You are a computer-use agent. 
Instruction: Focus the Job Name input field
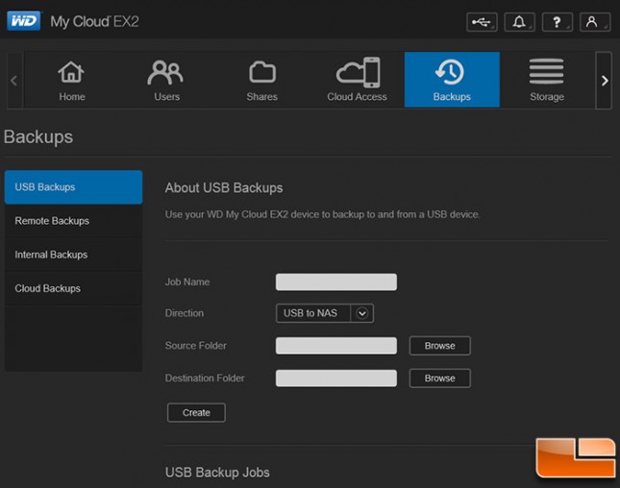point(336,282)
